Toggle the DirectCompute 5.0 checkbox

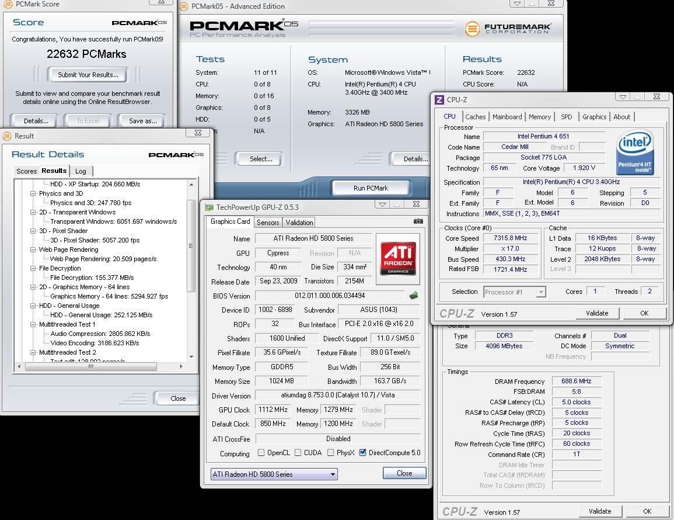click(x=363, y=452)
